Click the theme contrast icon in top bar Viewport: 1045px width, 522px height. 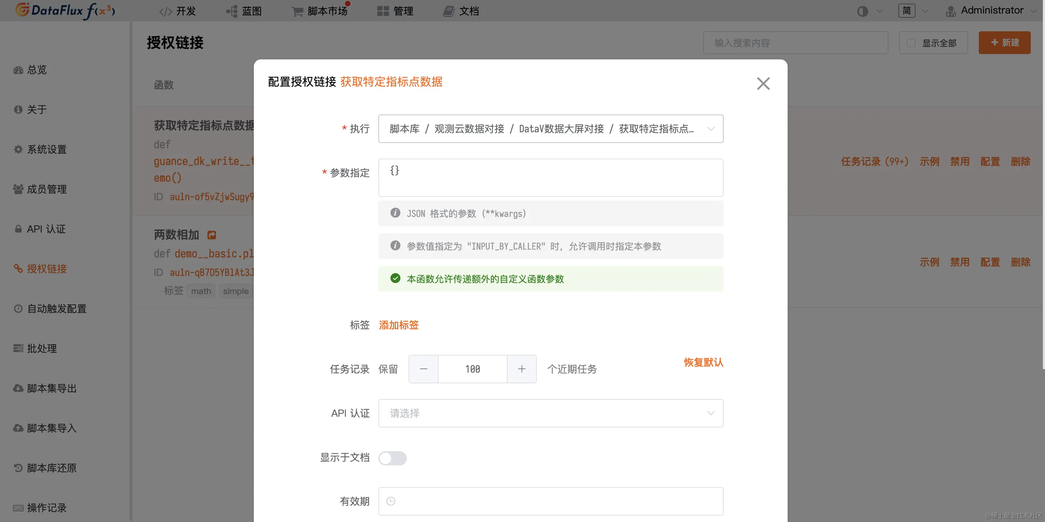(x=862, y=11)
